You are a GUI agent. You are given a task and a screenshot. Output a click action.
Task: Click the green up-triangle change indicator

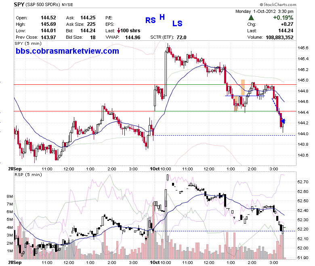coord(251,18)
